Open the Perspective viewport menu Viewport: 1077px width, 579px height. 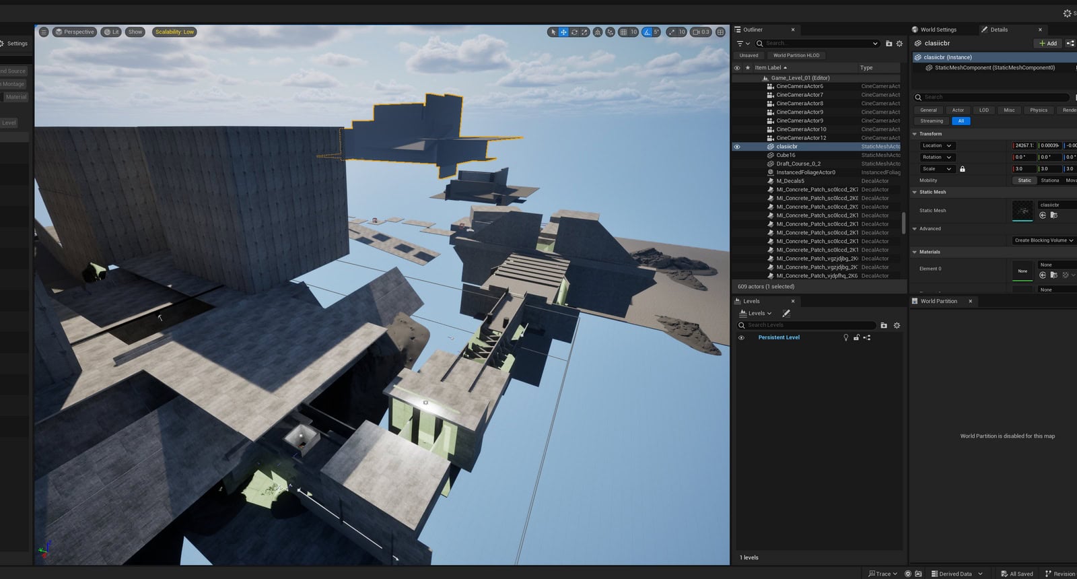[x=75, y=32]
